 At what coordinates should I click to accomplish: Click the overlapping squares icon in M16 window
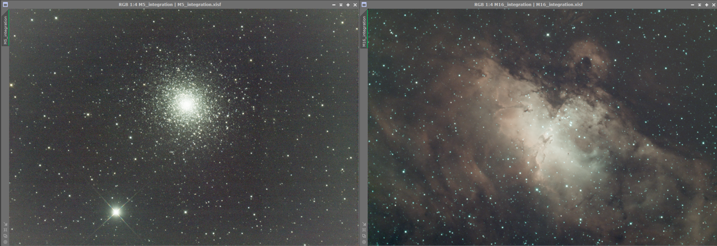pos(364,236)
